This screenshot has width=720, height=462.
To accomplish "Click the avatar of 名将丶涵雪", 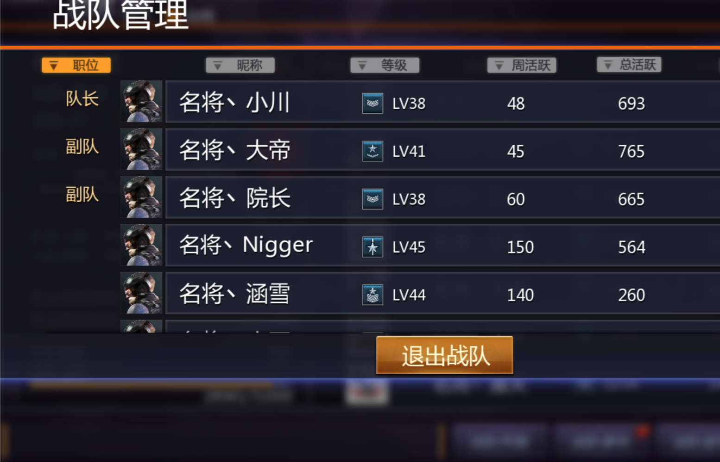I will pyautogui.click(x=142, y=293).
